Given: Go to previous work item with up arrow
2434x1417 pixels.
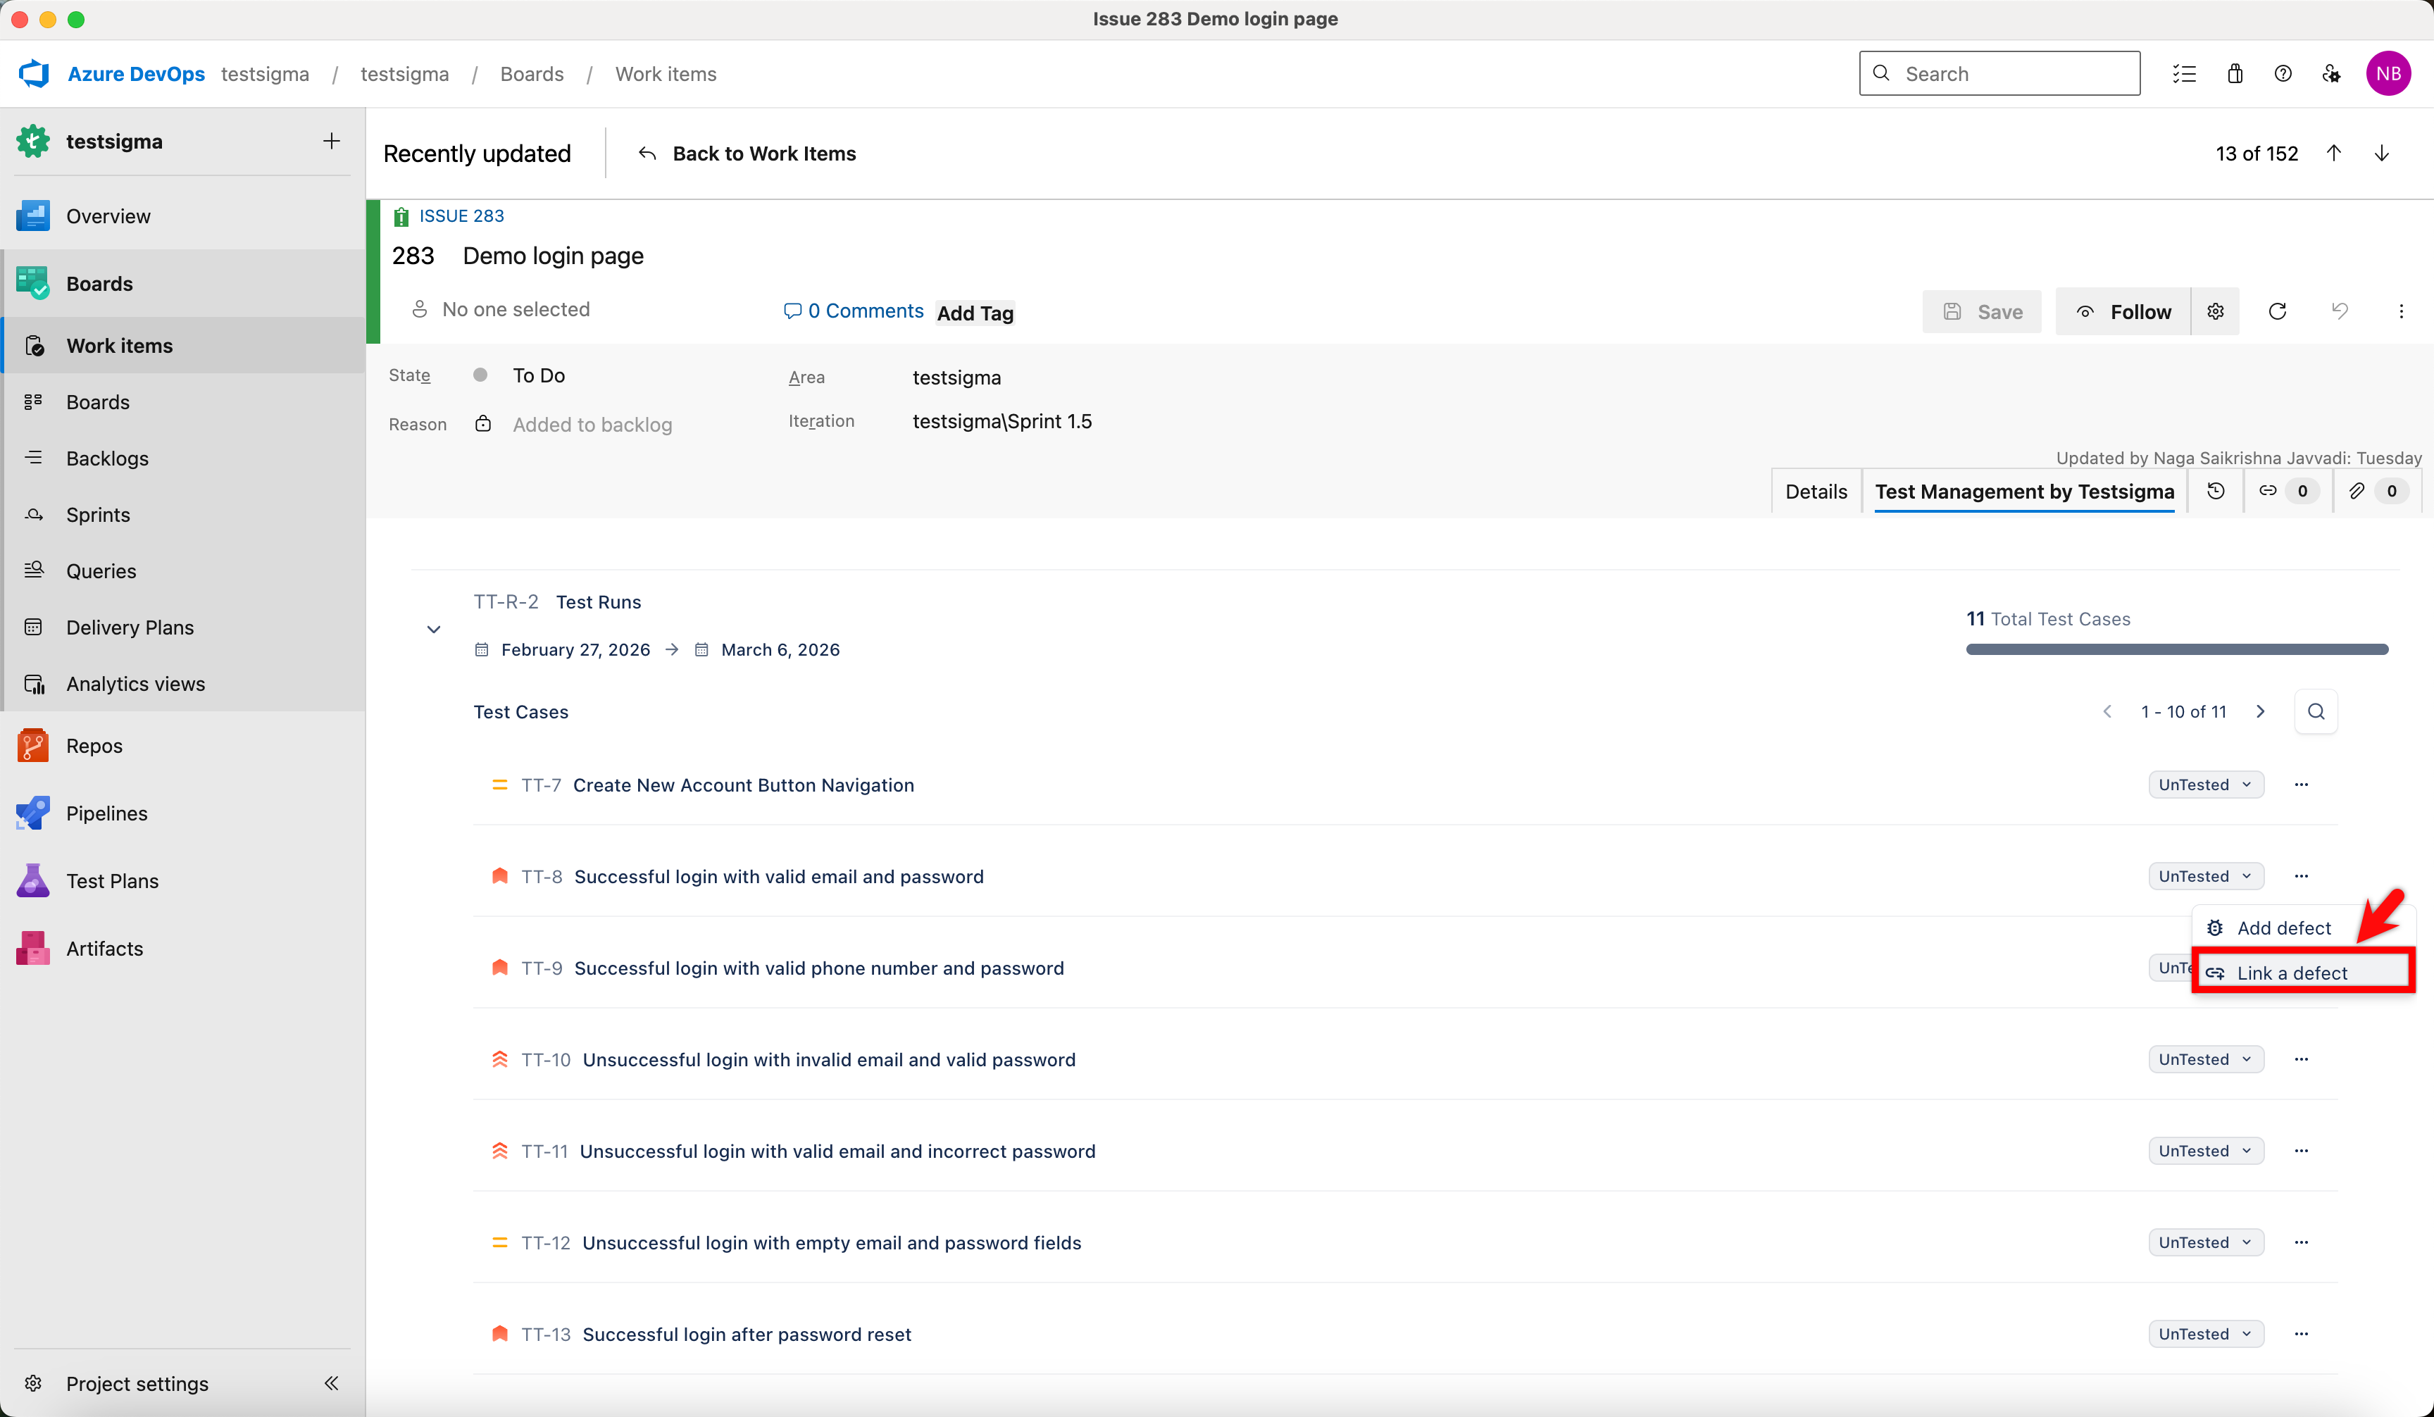Looking at the screenshot, I should [x=2333, y=154].
